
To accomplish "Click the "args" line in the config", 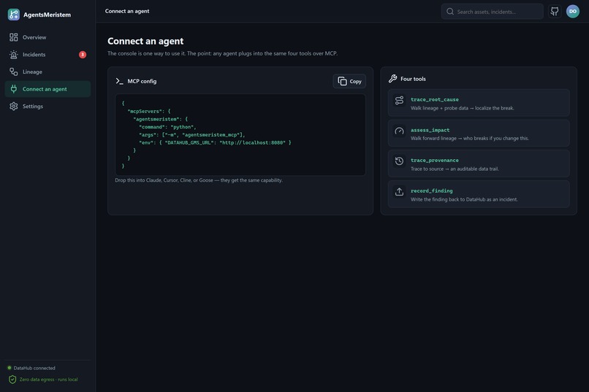I will (192, 134).
